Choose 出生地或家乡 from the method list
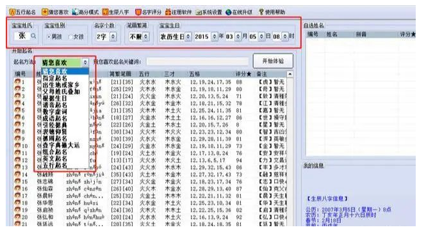426x232 pixels. pos(65,85)
